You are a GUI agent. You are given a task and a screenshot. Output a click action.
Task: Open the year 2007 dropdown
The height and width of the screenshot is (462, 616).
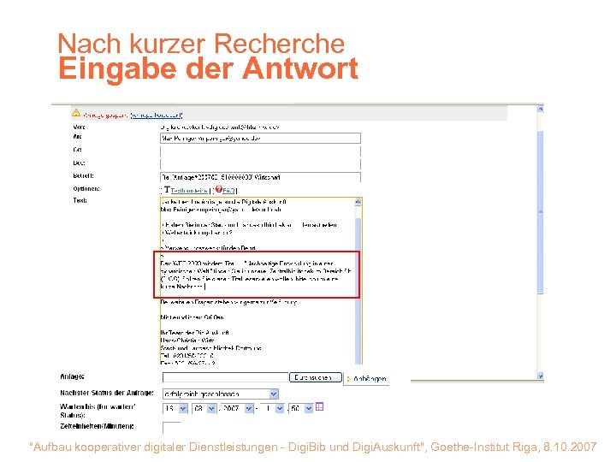[x=249, y=409]
